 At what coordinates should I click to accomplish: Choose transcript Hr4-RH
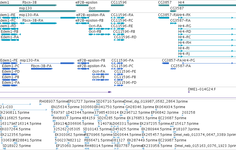coord(185,43)
